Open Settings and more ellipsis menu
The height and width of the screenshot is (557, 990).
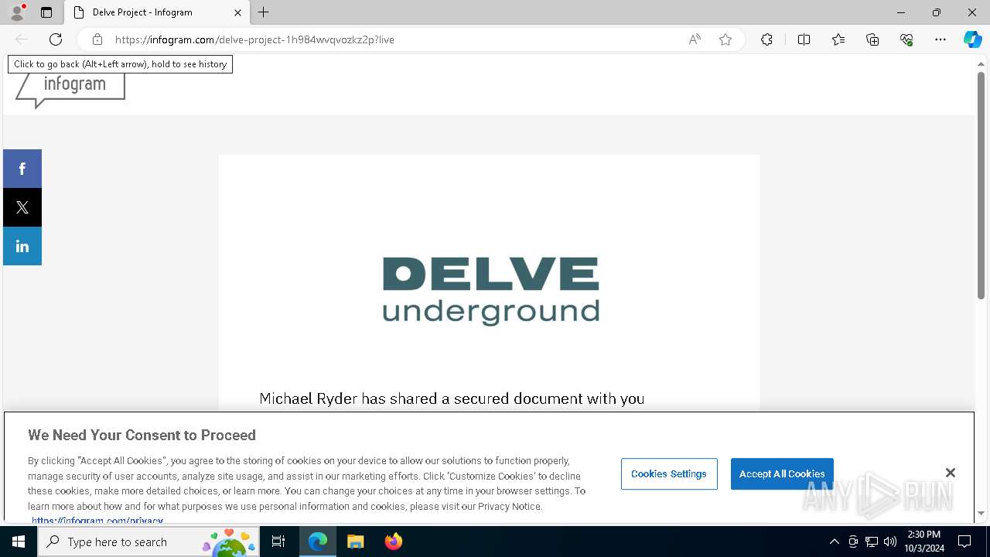(x=940, y=39)
